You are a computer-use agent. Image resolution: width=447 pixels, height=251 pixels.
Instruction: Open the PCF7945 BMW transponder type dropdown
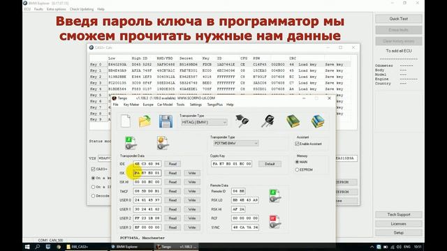[236, 143]
